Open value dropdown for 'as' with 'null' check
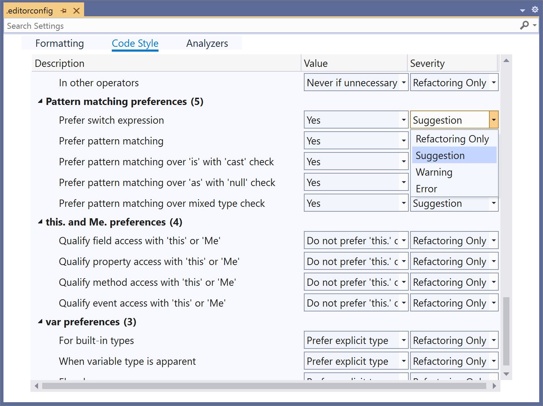Screen dimensions: 543x406 click(404, 182)
